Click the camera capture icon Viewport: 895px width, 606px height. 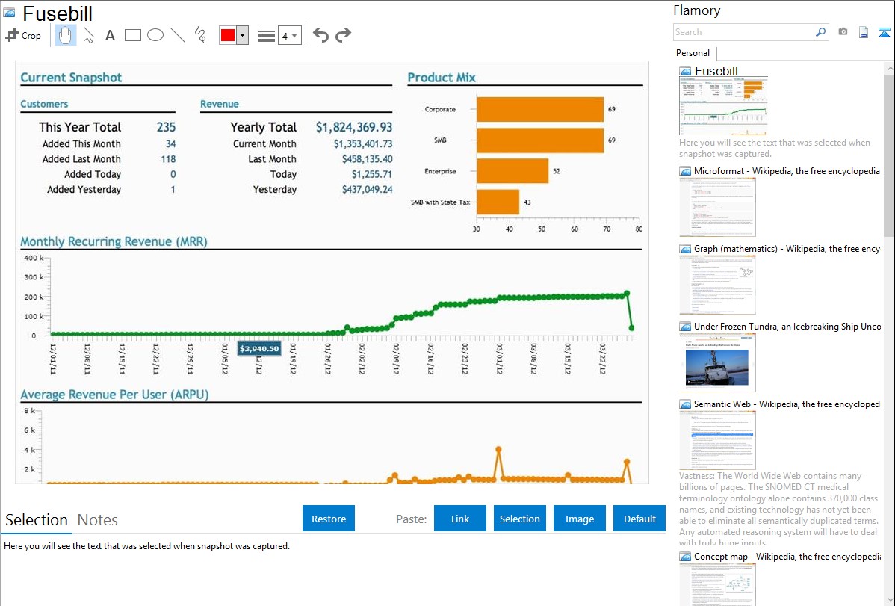pos(843,32)
